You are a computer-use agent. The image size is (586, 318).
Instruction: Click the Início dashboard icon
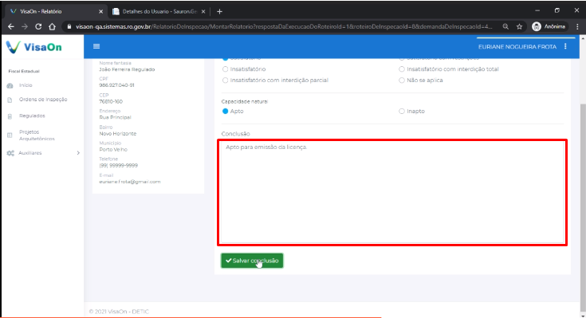pyautogui.click(x=10, y=85)
